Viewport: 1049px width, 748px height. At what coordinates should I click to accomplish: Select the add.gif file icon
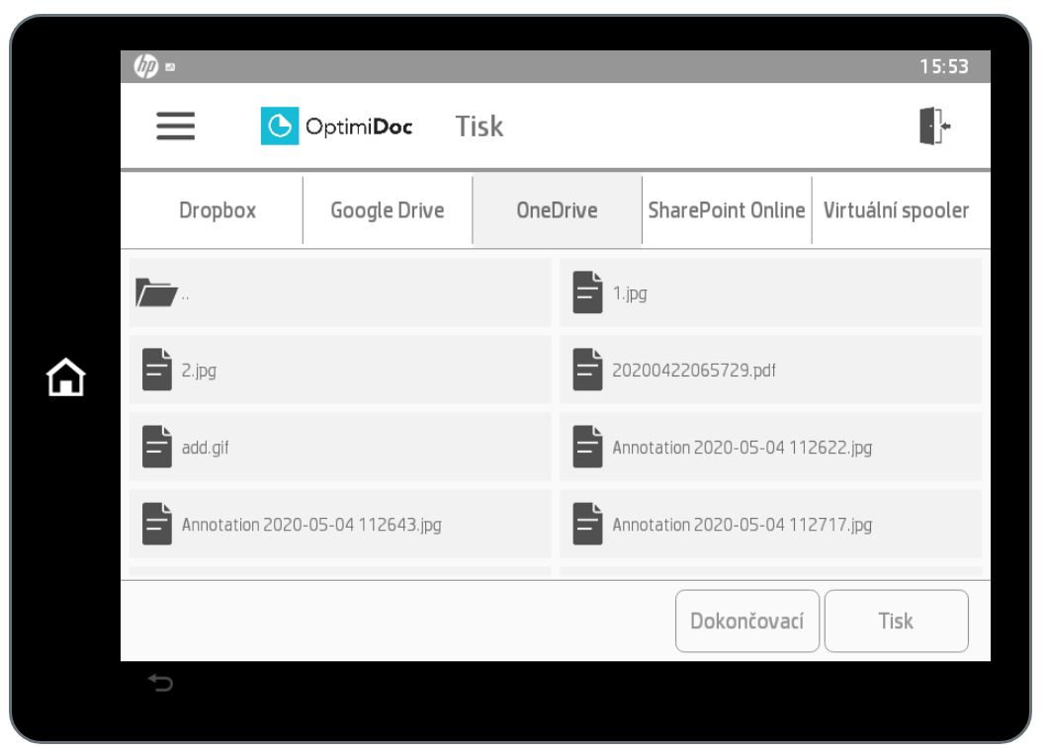pos(156,447)
